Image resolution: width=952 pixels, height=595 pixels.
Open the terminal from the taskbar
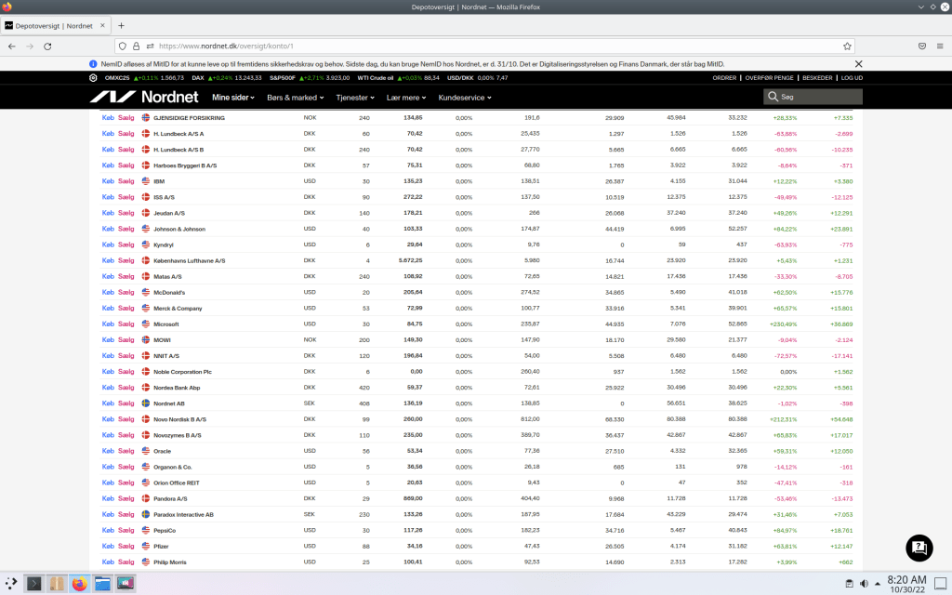point(33,584)
